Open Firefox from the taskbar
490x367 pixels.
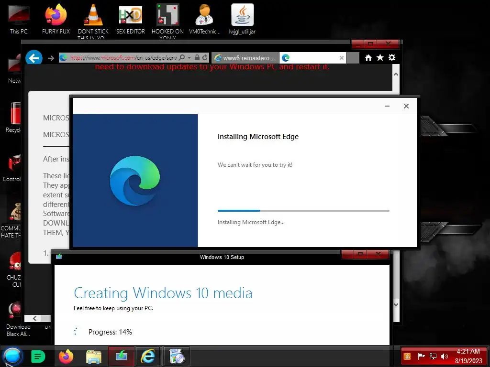[x=66, y=356]
